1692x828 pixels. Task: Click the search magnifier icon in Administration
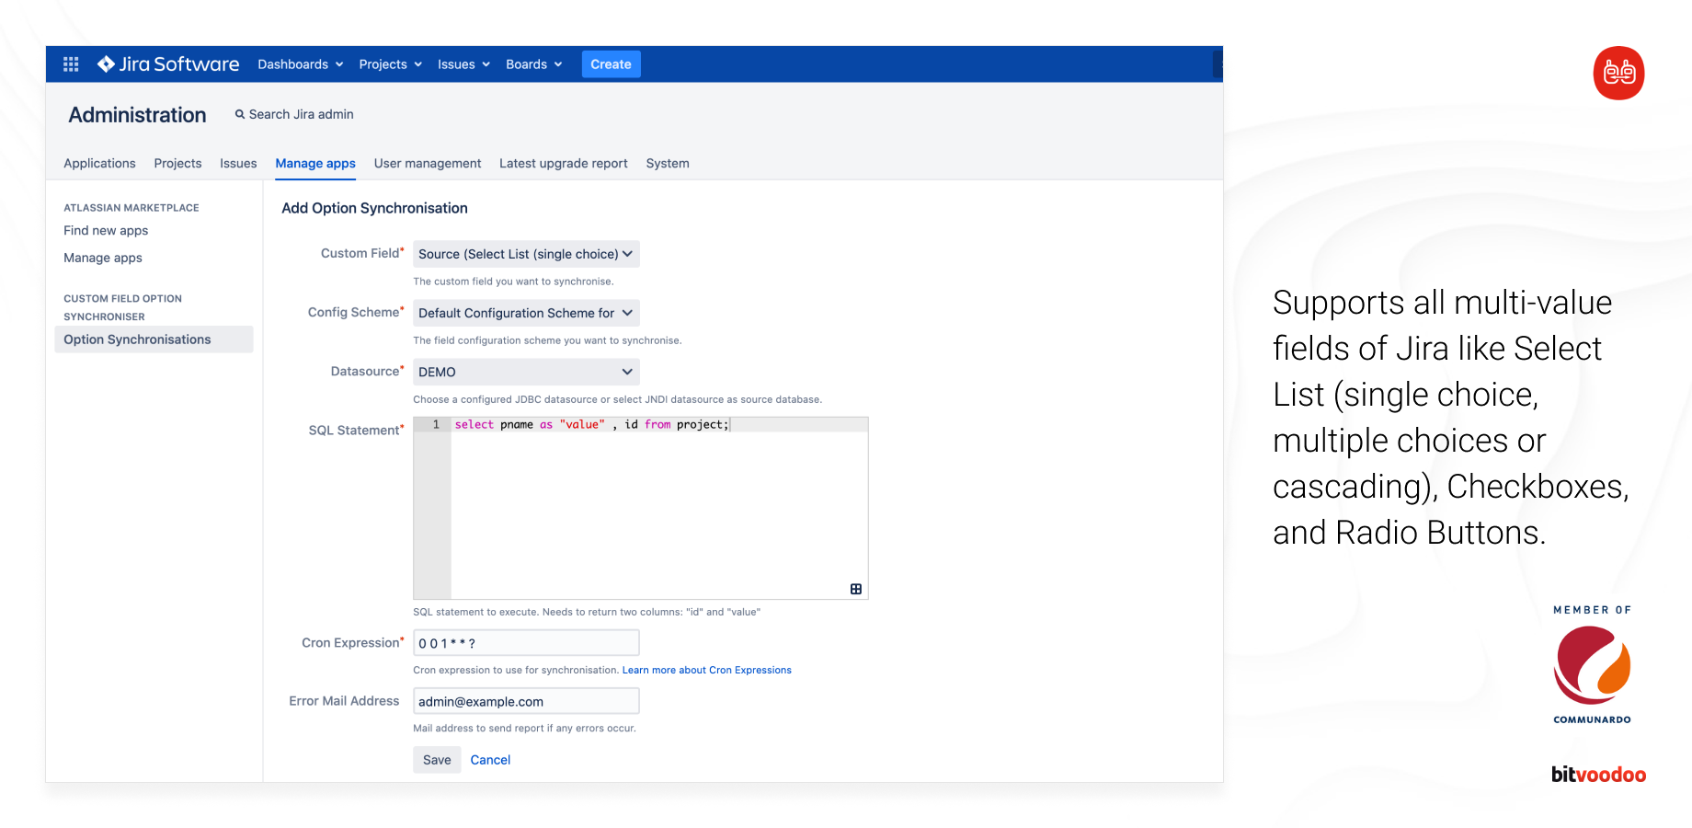pos(240,114)
